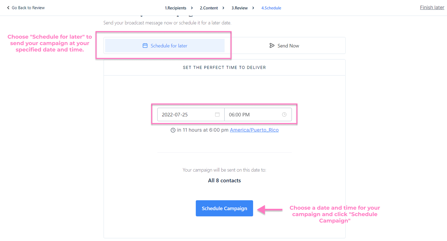Go to the 1.Recipients step
The height and width of the screenshot is (241, 447).
(x=175, y=8)
